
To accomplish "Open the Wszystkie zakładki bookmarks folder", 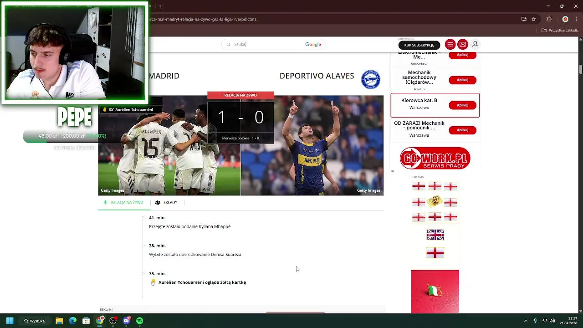I will coord(560,31).
